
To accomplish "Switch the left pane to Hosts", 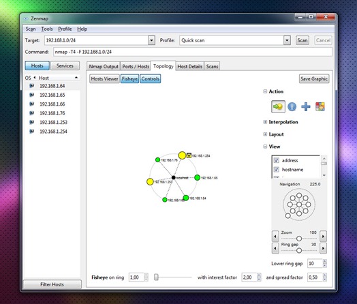I will (37, 66).
